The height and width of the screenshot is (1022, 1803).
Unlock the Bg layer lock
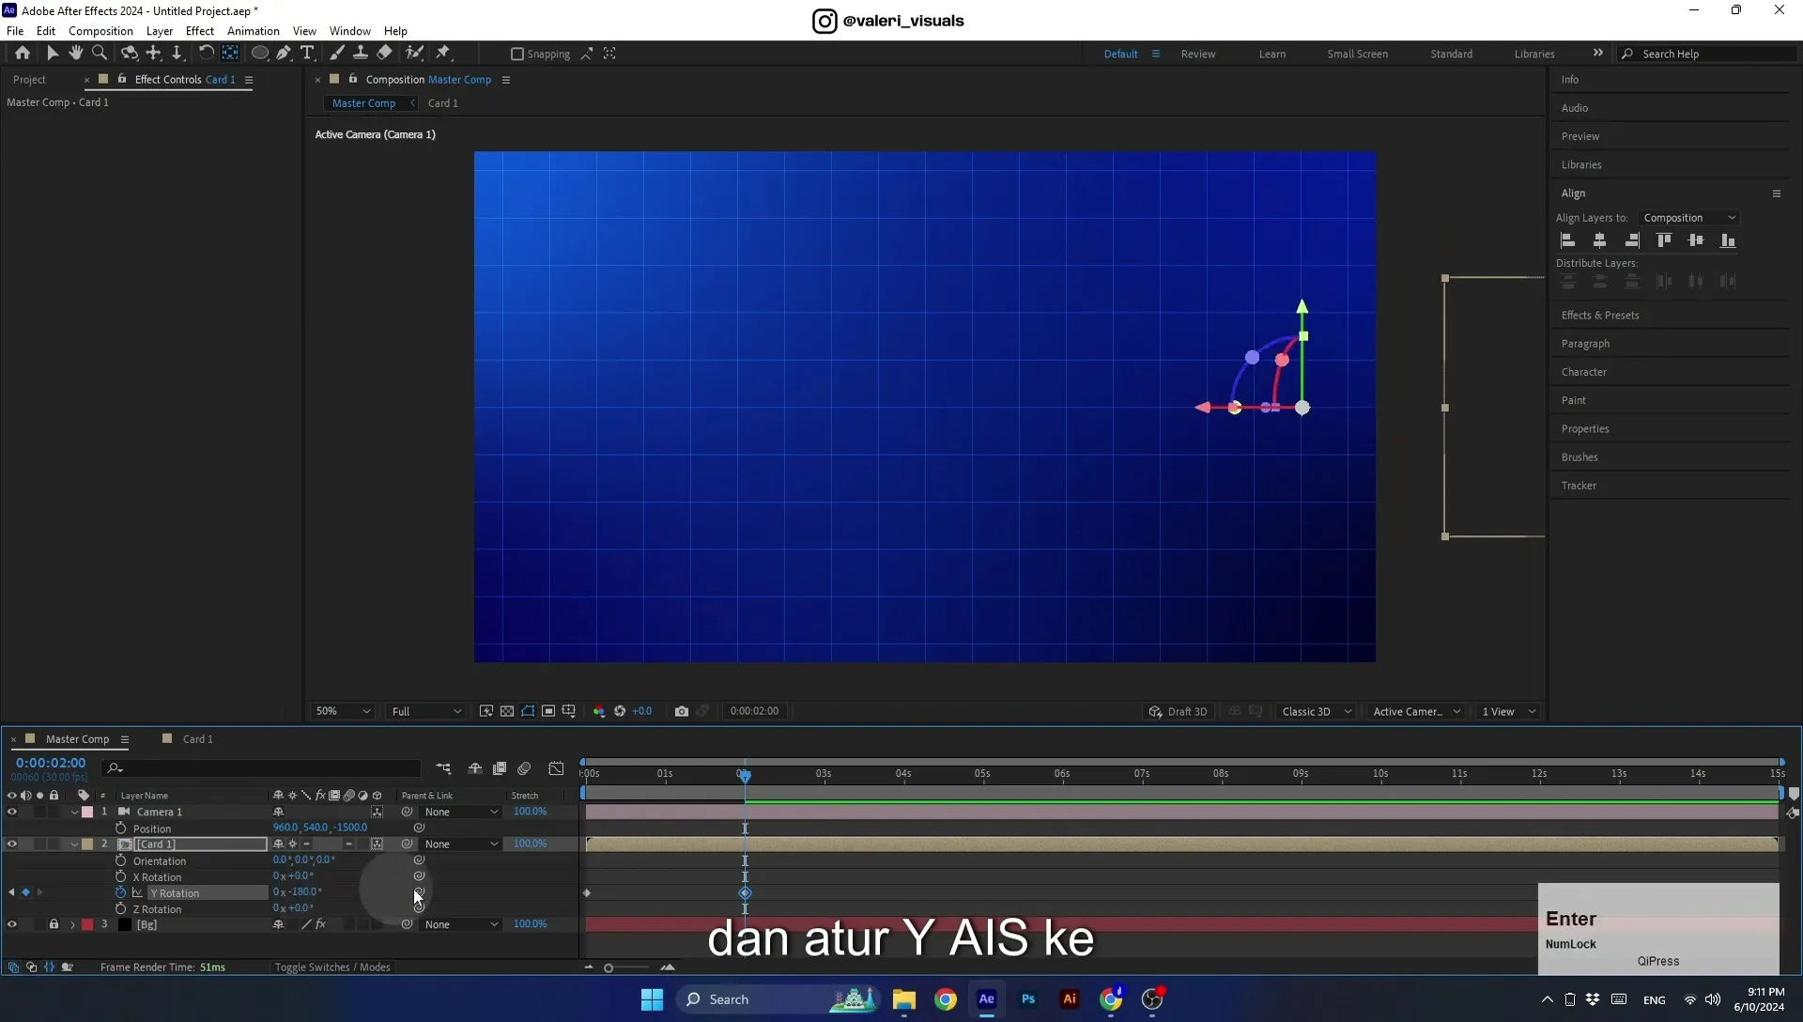(x=54, y=924)
